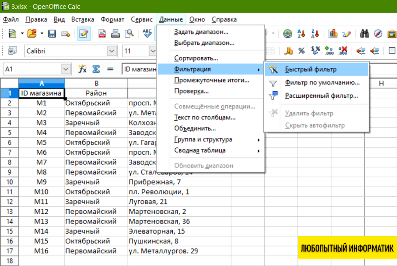The width and height of the screenshot is (397, 266).
Task: Click the Function equals sign icon
Action: pos(110,69)
